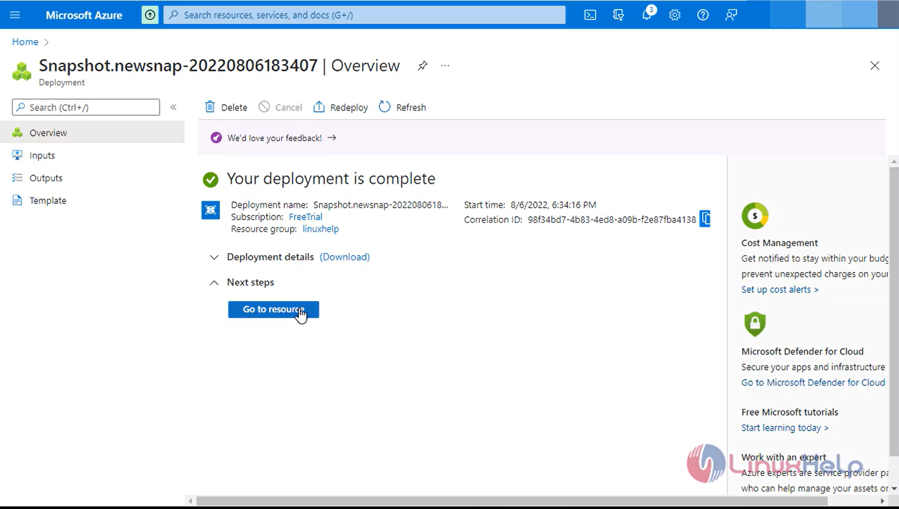Click the Microsoft Defender shield icon
This screenshot has height=509, width=899.
point(755,324)
